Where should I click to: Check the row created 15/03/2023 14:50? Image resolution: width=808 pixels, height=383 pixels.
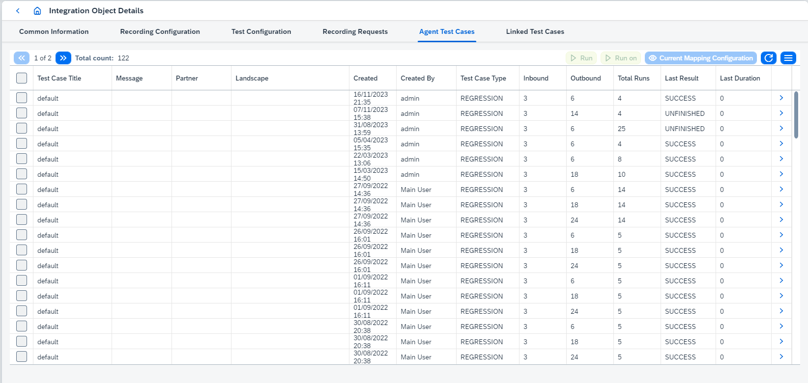(22, 174)
